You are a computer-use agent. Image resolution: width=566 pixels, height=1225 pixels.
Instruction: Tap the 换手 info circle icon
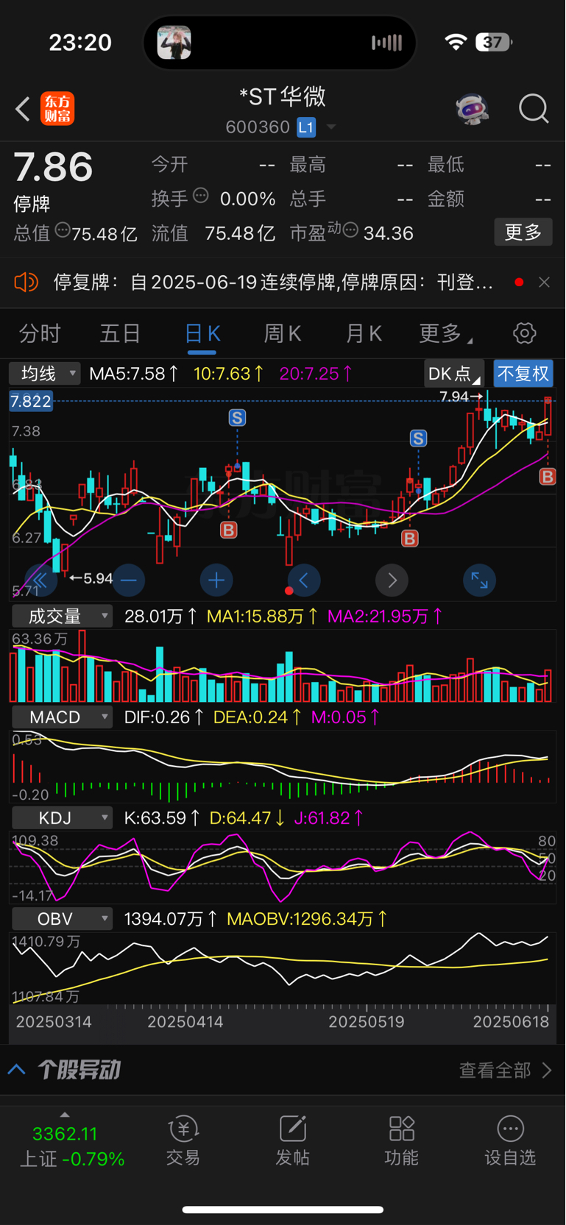point(201,196)
